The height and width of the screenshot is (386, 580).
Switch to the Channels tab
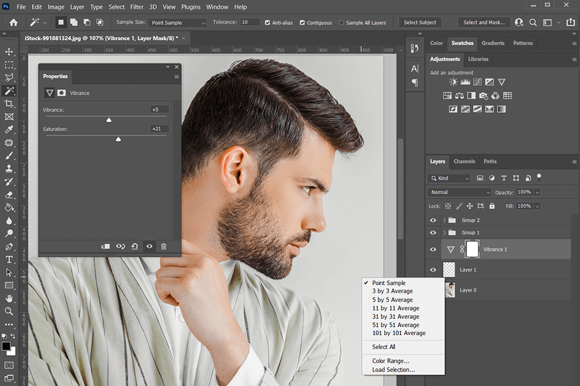[x=464, y=161]
